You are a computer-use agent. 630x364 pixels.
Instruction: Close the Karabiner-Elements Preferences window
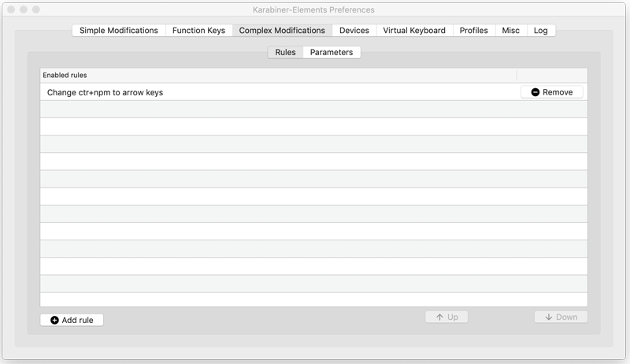11,9
